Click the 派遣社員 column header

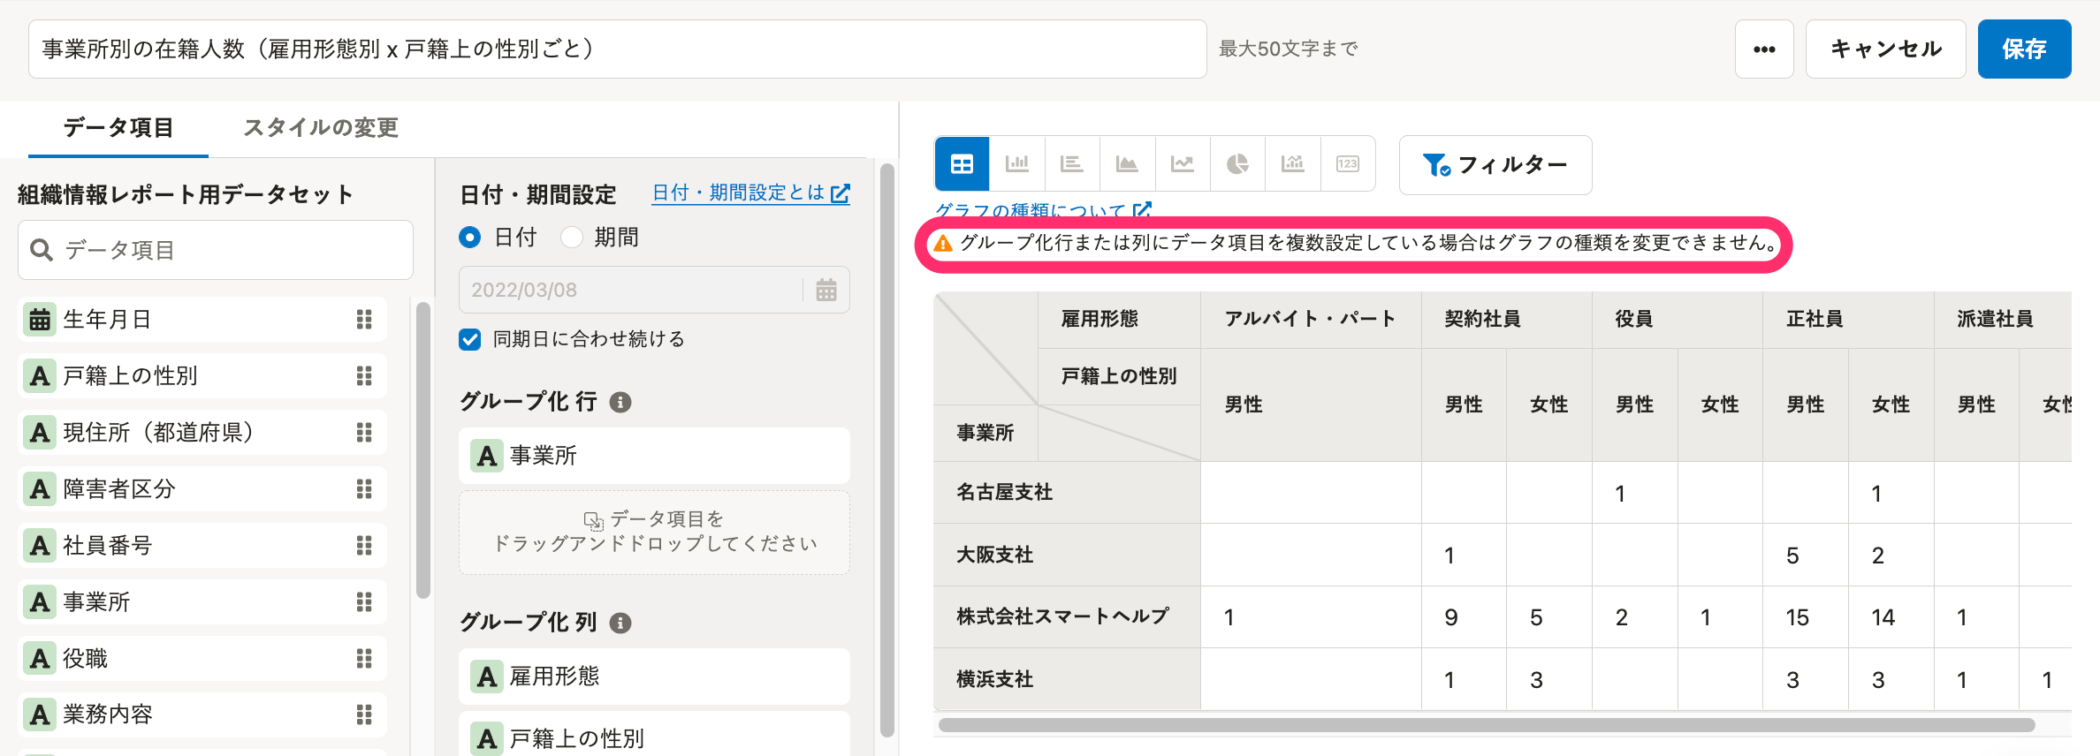[2003, 320]
